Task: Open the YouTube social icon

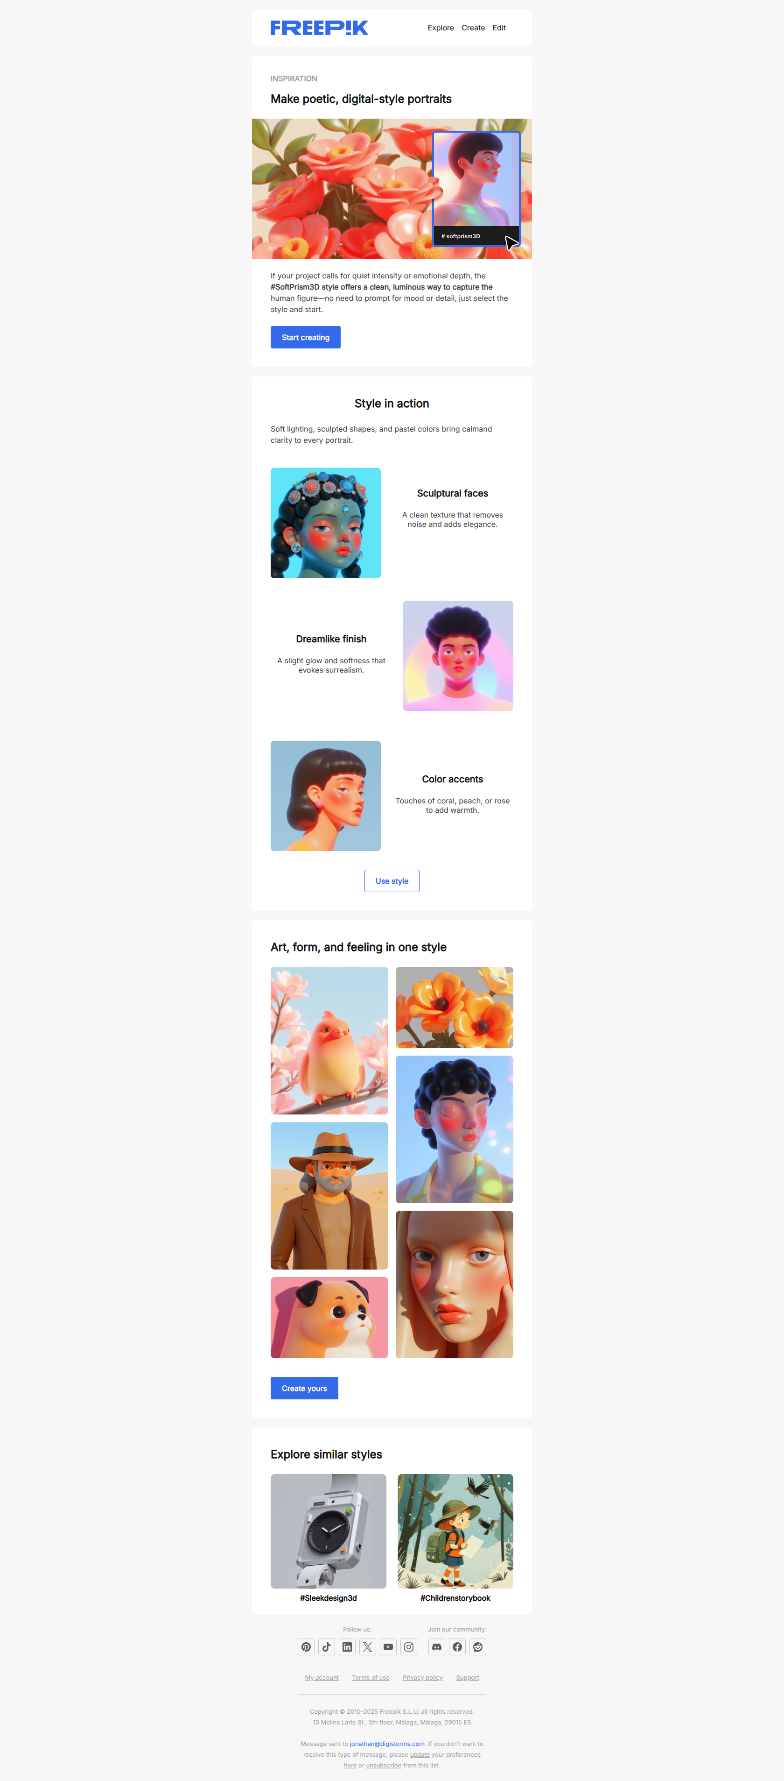Action: coord(388,1647)
